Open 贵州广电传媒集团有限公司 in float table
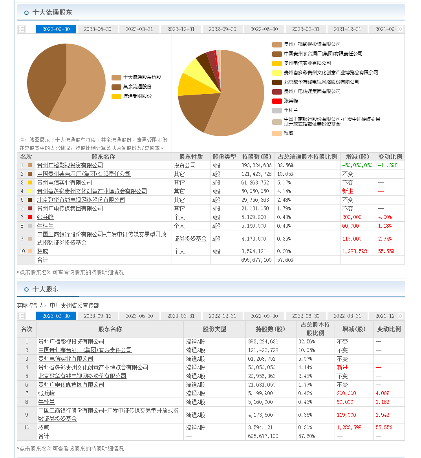This screenshot has height=458, width=421. pyautogui.click(x=70, y=208)
